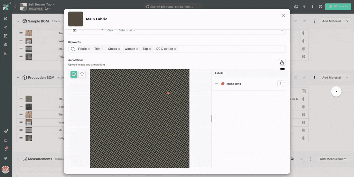354x177 pixels.
Task: Remove the Women keyword tag
Action: click(x=137, y=49)
